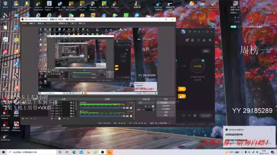The width and height of the screenshot is (277, 155).
Task: Add a new scene with the plus icon in Scenes panel
Action: (23, 118)
